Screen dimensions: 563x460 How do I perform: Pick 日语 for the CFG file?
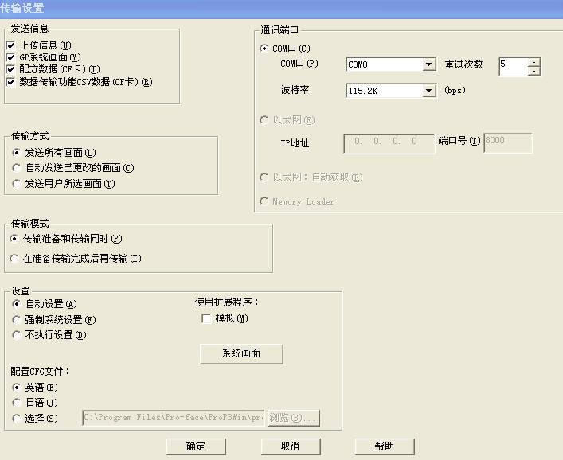pyautogui.click(x=18, y=403)
